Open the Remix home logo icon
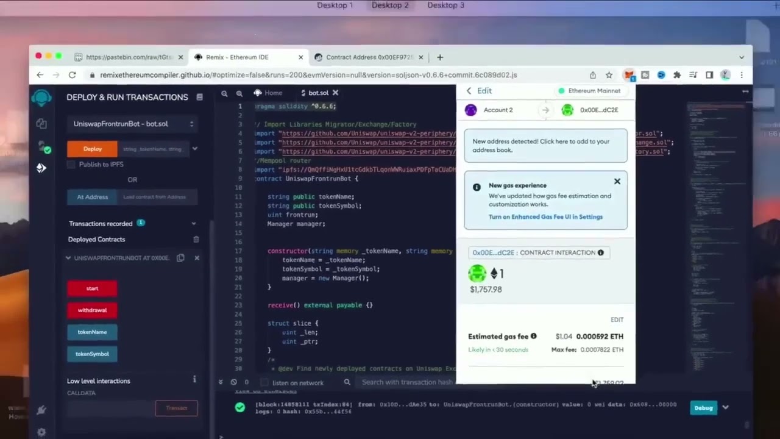Image resolution: width=780 pixels, height=439 pixels. click(41, 98)
